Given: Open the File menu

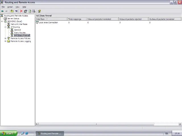Looking at the screenshot, I should click(x=3, y=7).
